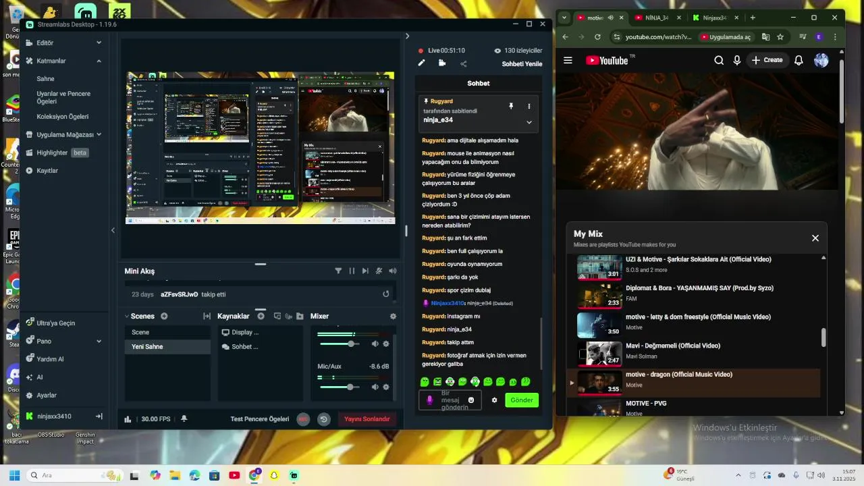Pause the Mini Akış alert queue
Viewport: 864px width, 486px height.
(x=352, y=271)
